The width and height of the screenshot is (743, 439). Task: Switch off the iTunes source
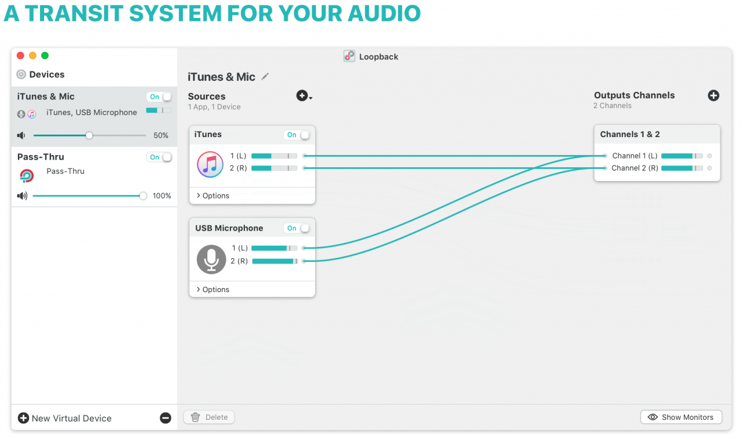pos(297,135)
